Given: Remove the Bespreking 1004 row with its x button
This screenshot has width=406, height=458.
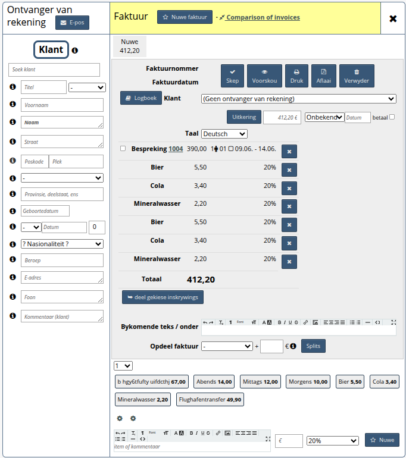Looking at the screenshot, I should click(x=289, y=152).
